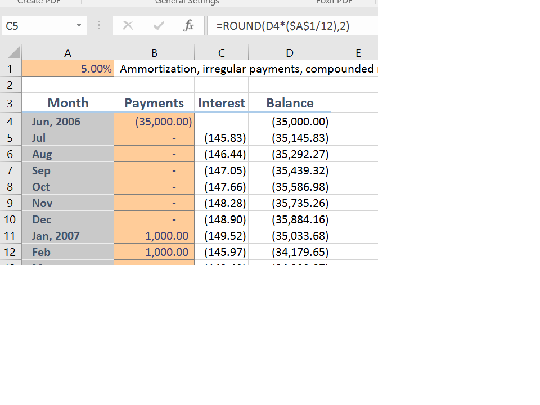Click the (145.83) interest cell

222,138
